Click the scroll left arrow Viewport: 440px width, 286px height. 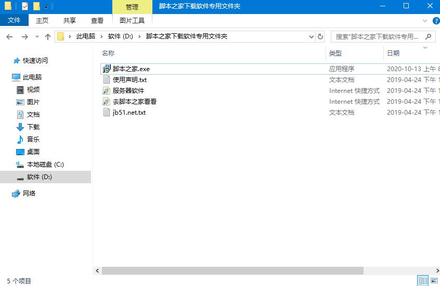(97, 270)
